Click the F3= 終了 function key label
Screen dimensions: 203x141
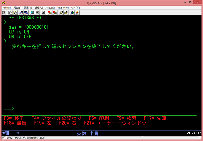tap(14, 118)
